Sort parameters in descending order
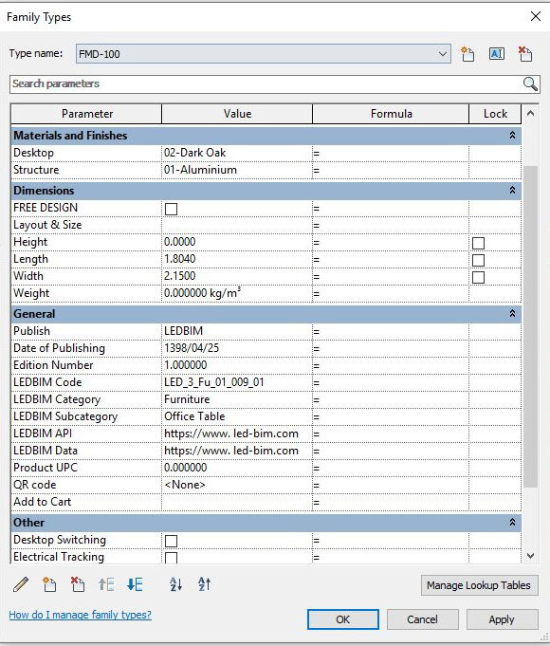This screenshot has width=550, height=646. 204,584
